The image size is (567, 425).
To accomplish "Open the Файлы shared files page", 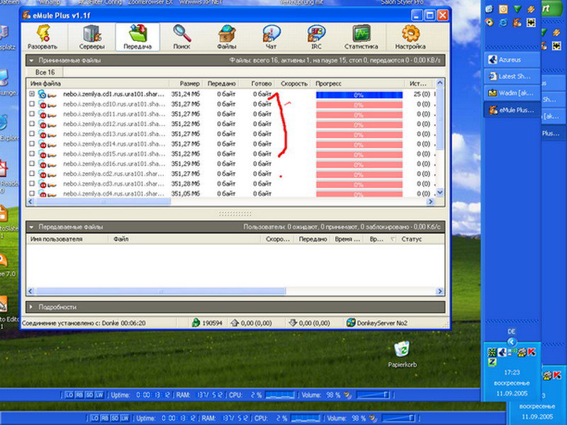I will (227, 37).
